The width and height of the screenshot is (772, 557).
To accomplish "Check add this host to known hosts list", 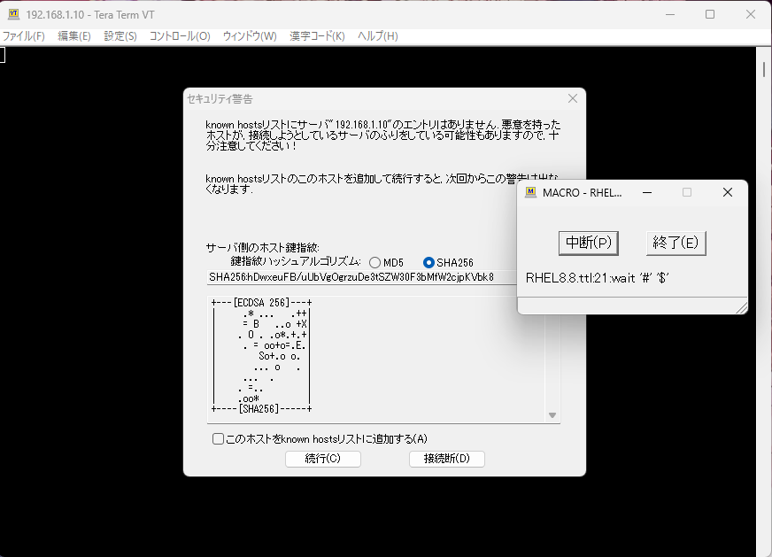I will pyautogui.click(x=218, y=439).
